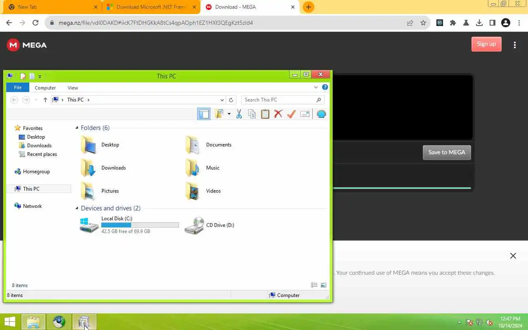
Task: Switch to Download Microsoft .NET Framework tab
Action: [151, 7]
